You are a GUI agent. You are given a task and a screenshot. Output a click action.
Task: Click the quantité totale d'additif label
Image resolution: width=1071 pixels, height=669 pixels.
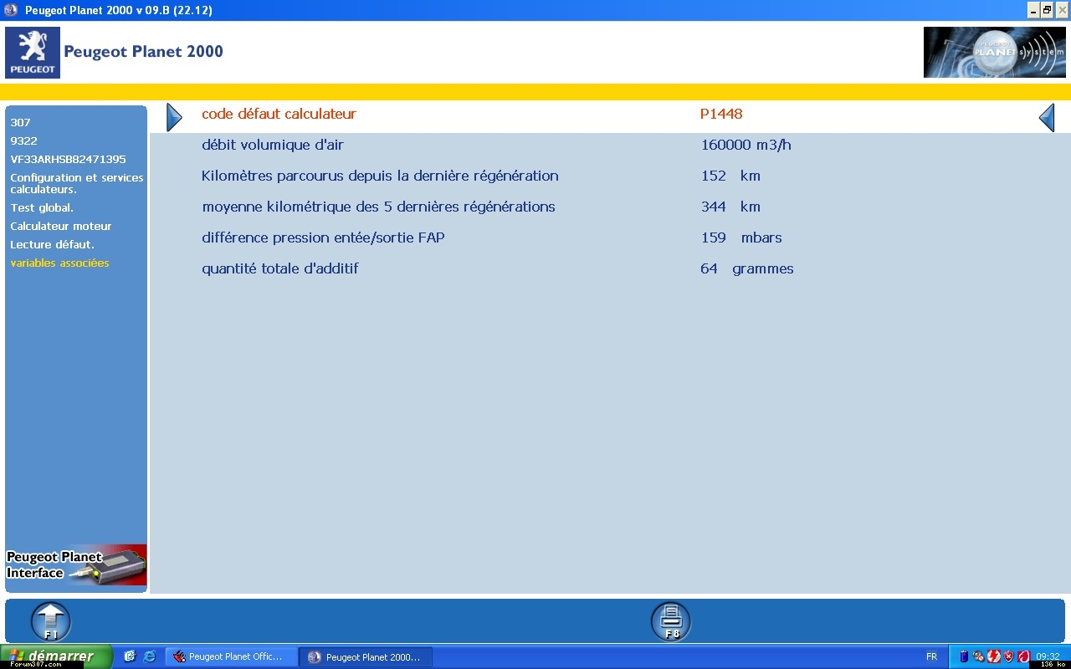coord(279,268)
